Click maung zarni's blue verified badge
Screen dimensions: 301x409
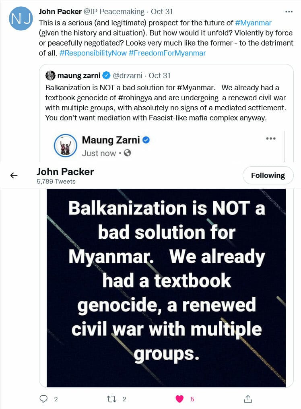(106, 75)
